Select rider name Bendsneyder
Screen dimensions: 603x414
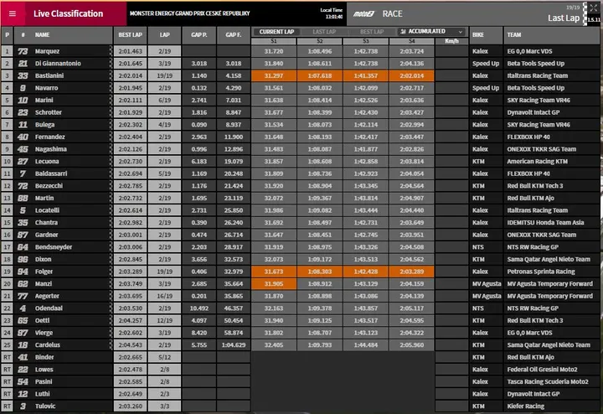(x=54, y=247)
